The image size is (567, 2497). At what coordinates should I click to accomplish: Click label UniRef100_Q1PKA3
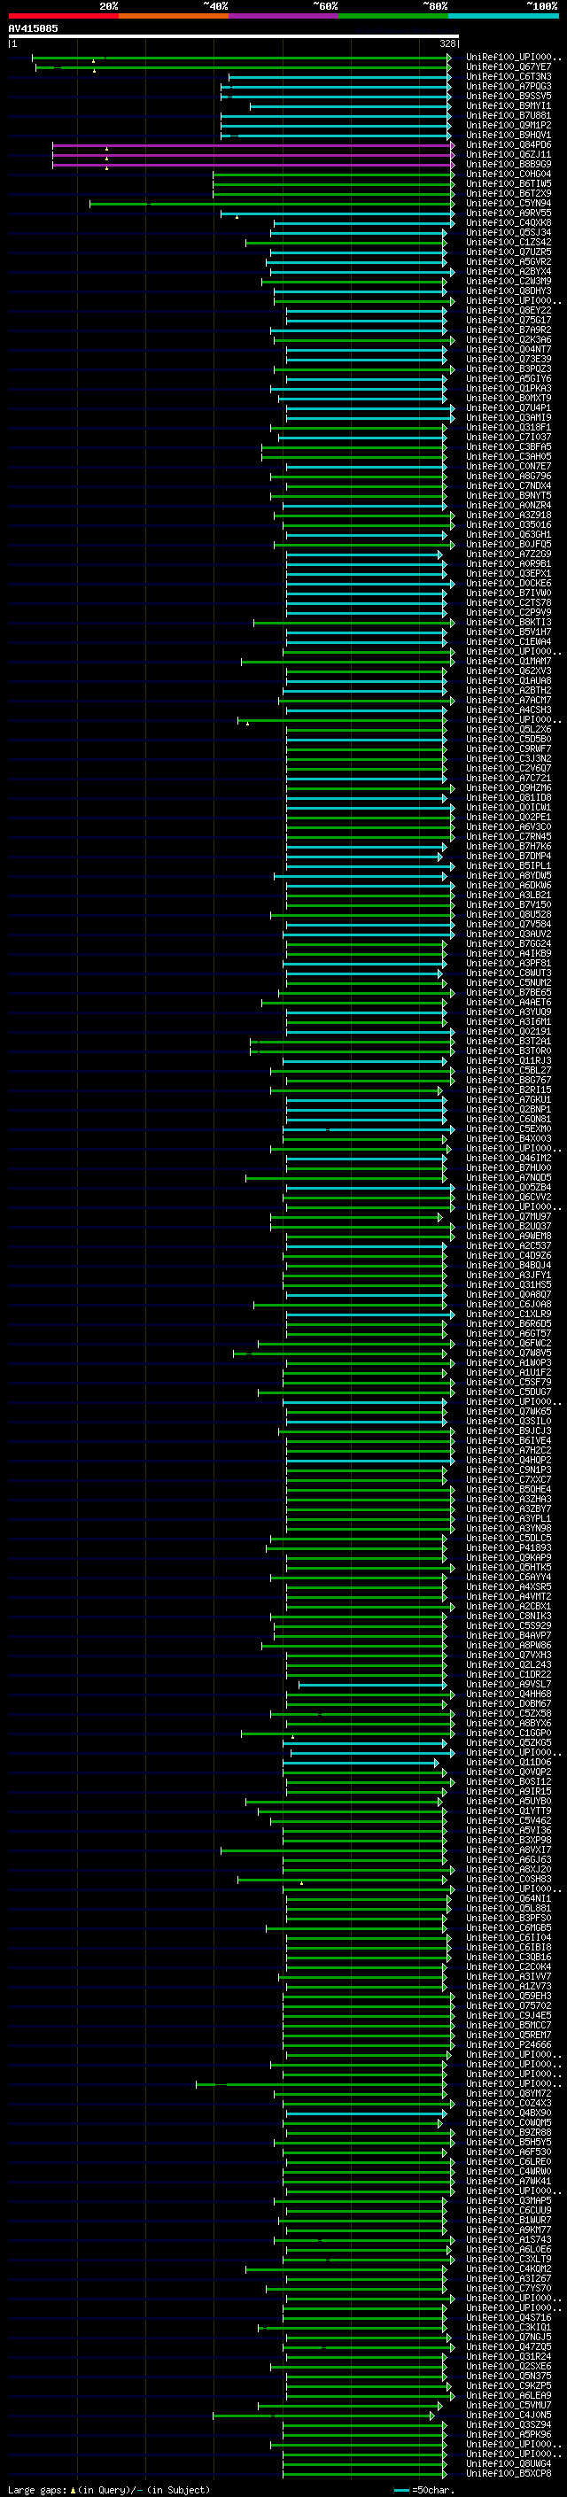[509, 388]
